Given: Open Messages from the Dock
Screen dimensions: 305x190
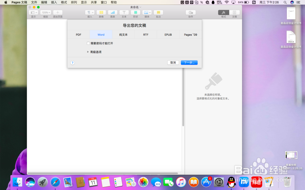Looking at the screenshot, I should [x=156, y=182].
